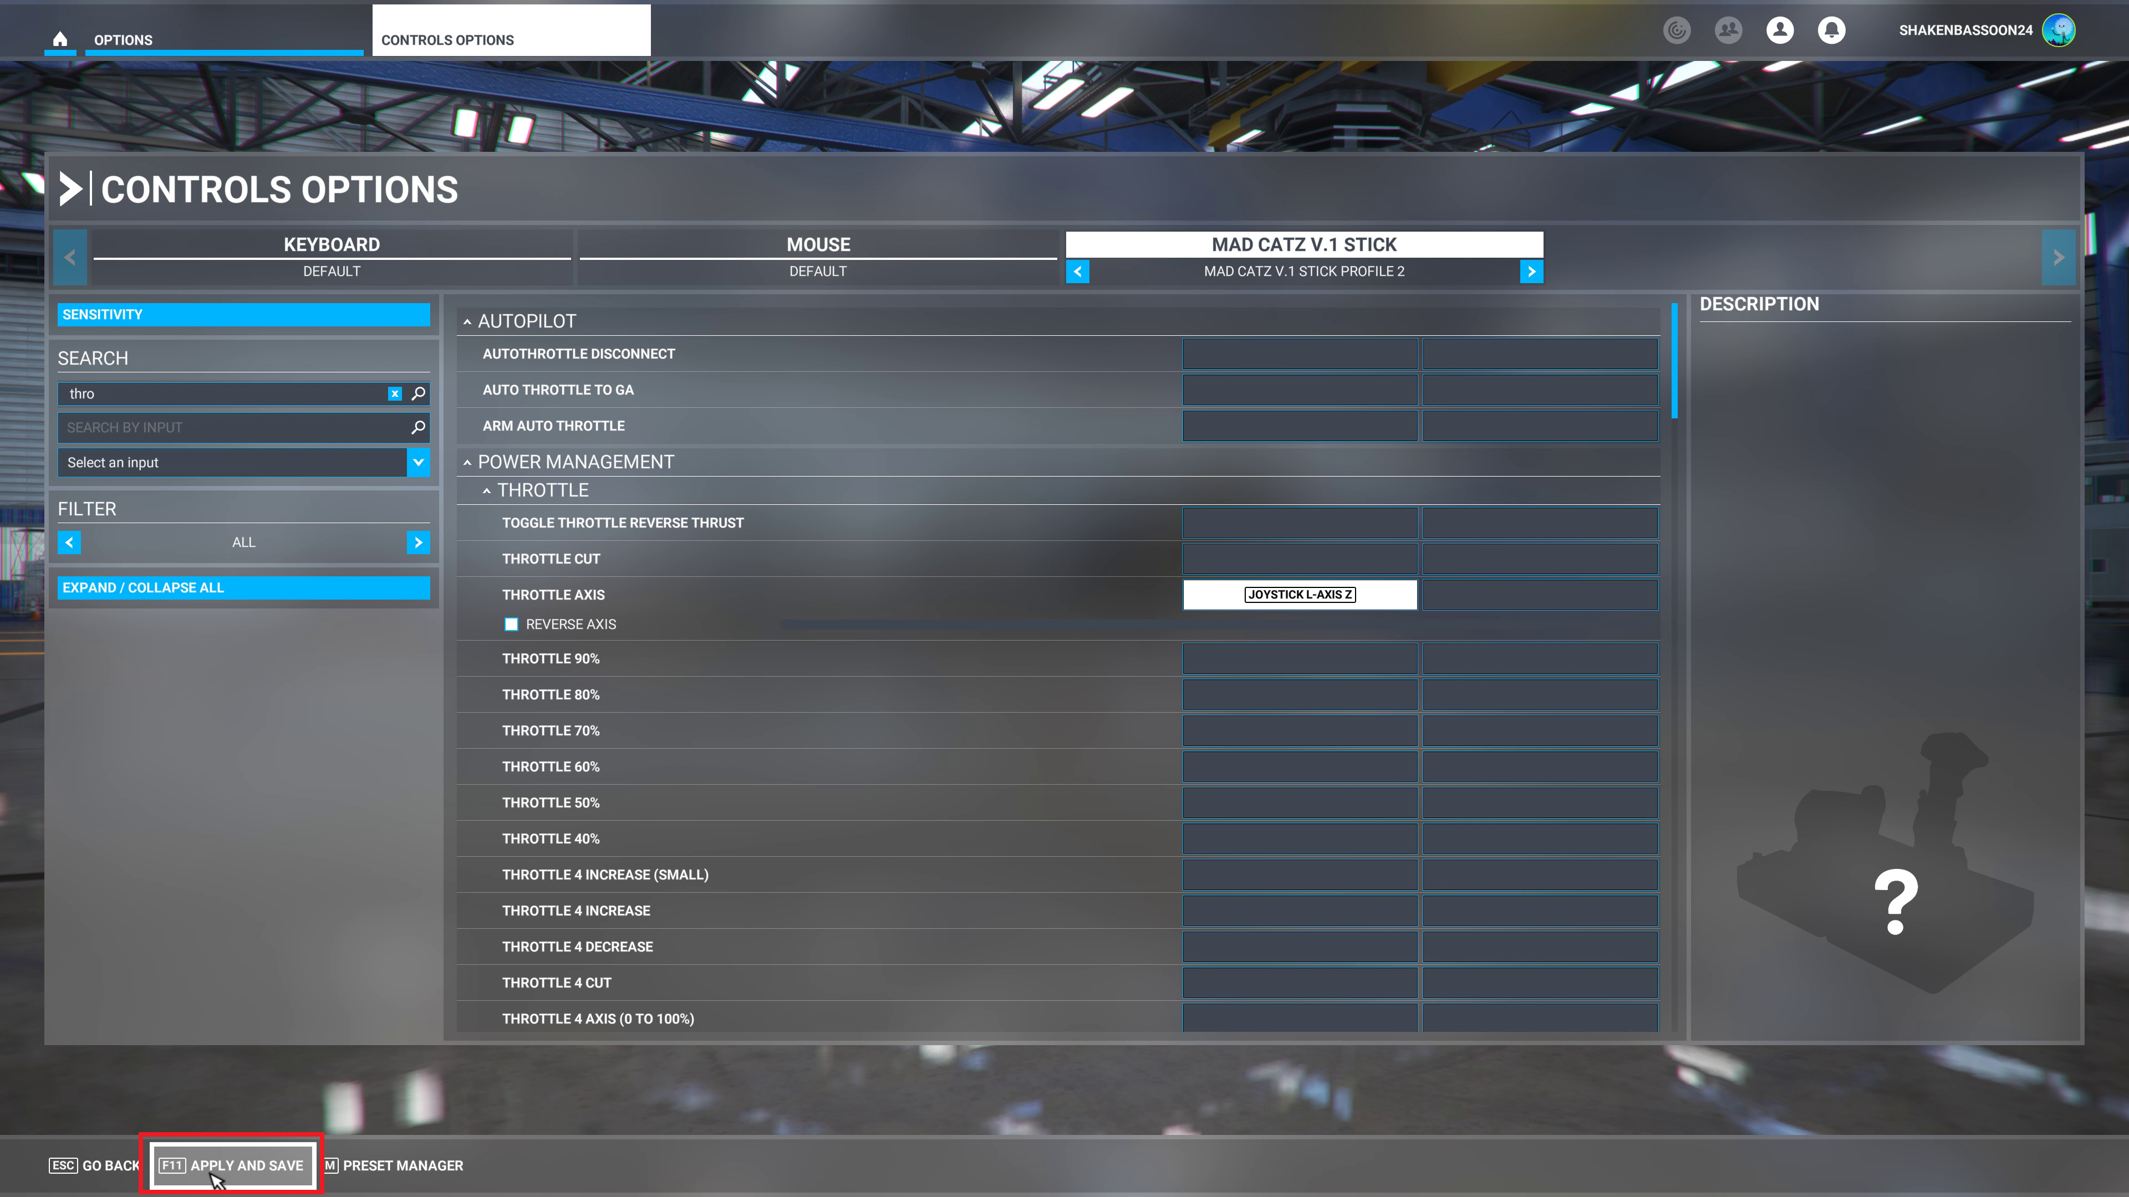Clear the search text with X icon
Image resolution: width=2129 pixels, height=1197 pixels.
[x=395, y=394]
